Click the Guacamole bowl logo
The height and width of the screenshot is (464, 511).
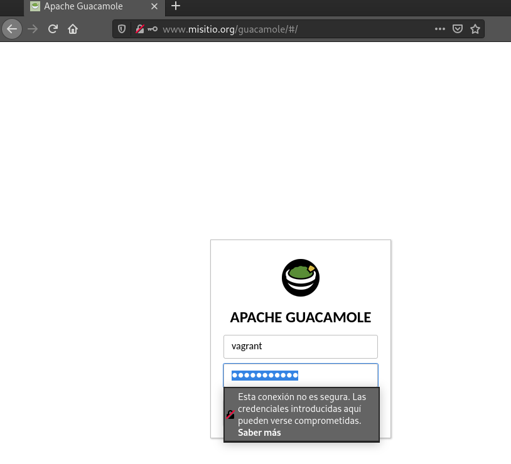(301, 277)
